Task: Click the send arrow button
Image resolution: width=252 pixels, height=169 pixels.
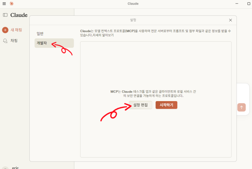Action: pos(241,107)
